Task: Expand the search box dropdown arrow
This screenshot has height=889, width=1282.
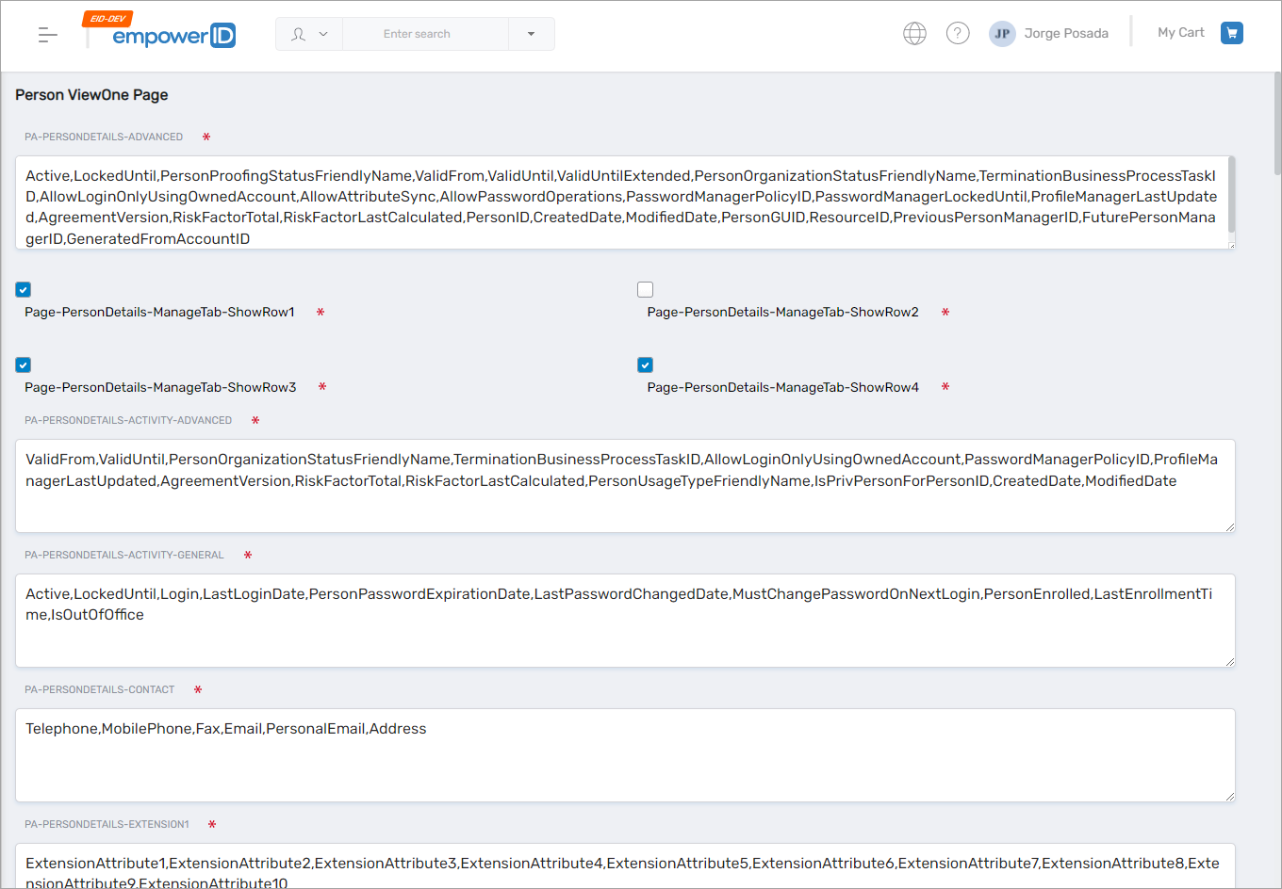Action: 531,34
